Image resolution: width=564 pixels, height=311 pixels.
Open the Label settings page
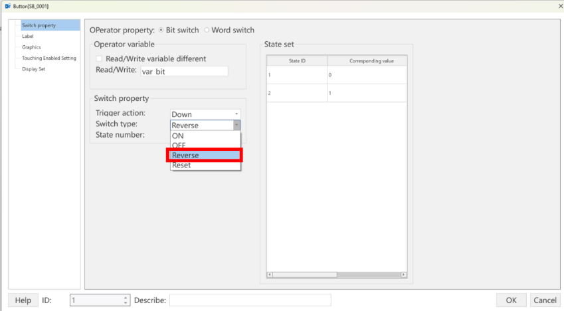point(28,37)
